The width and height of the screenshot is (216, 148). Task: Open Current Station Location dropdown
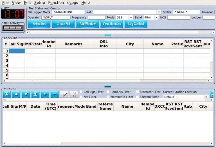206,97
